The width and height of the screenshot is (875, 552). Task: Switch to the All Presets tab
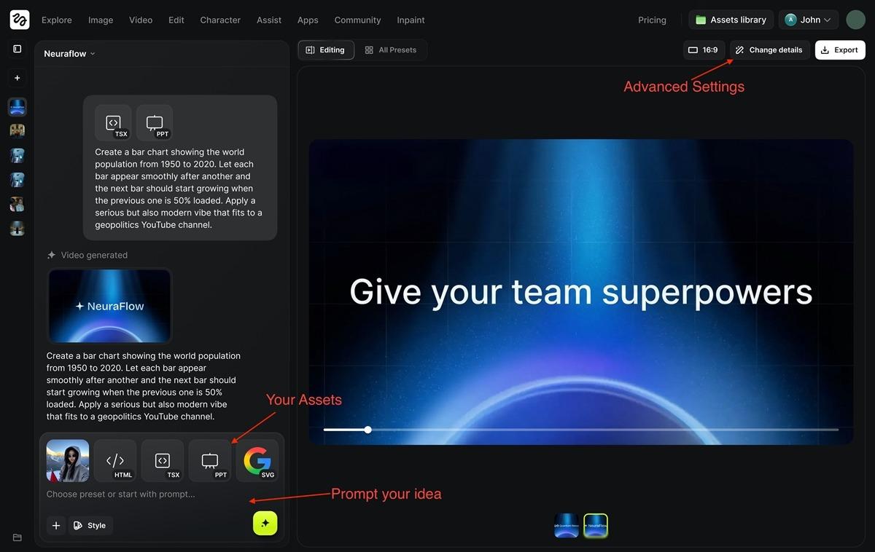click(x=391, y=50)
